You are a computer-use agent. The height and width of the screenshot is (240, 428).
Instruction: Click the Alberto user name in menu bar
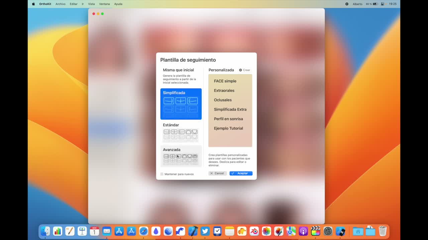click(357, 4)
